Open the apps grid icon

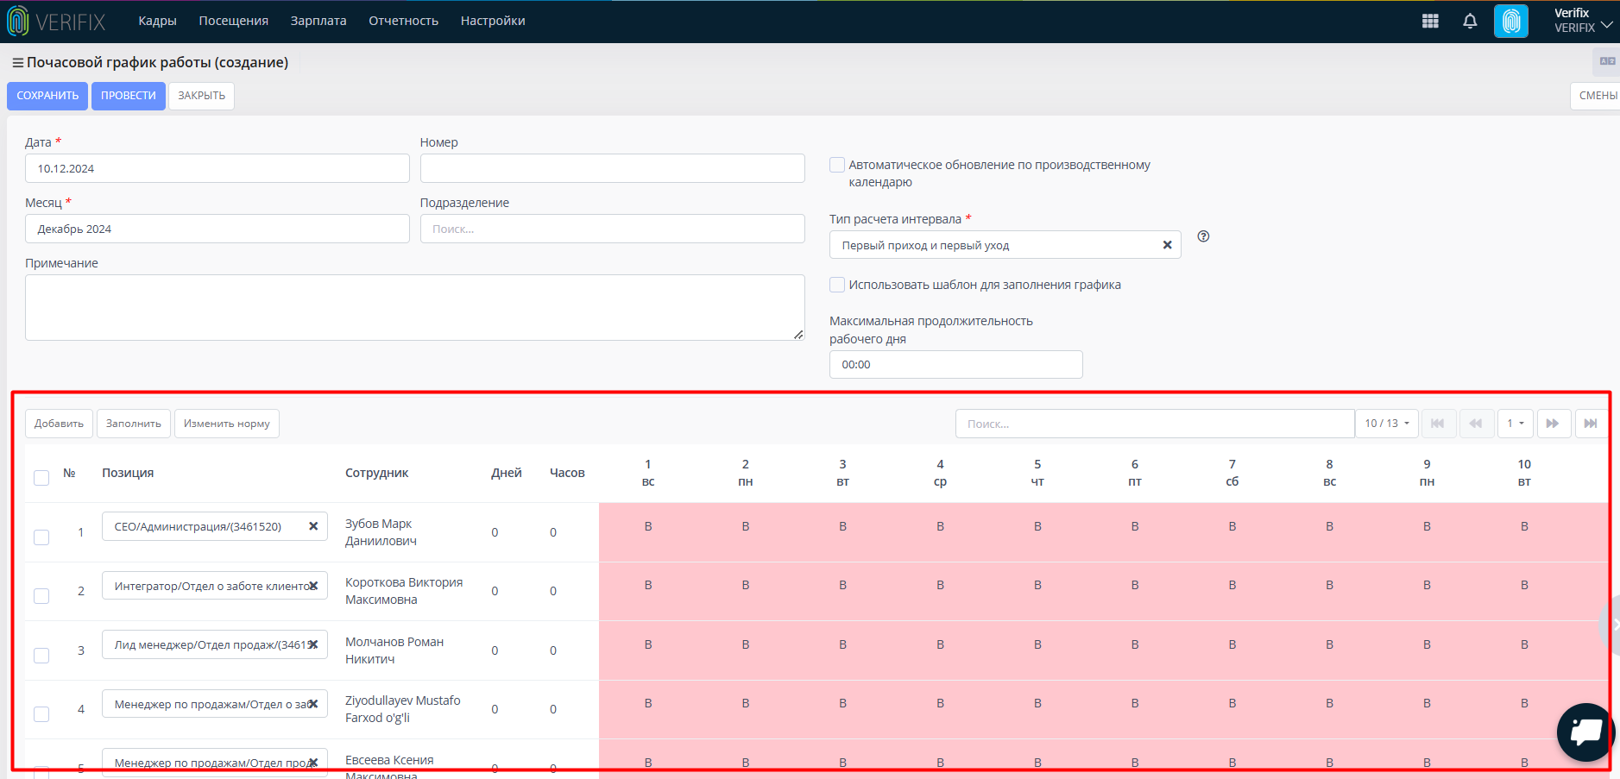click(1430, 22)
